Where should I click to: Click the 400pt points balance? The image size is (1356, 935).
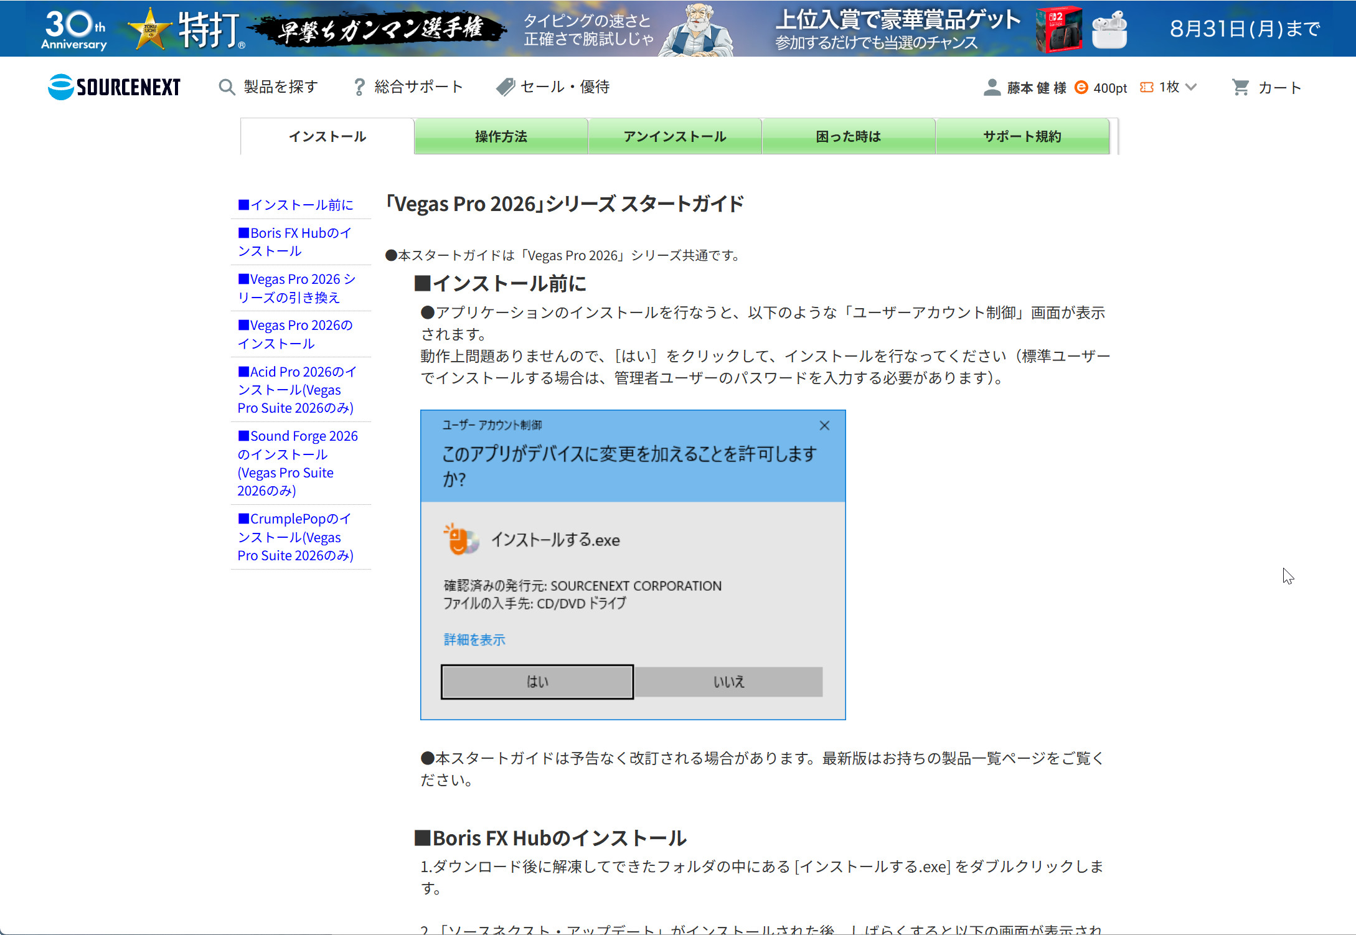pyautogui.click(x=1110, y=88)
